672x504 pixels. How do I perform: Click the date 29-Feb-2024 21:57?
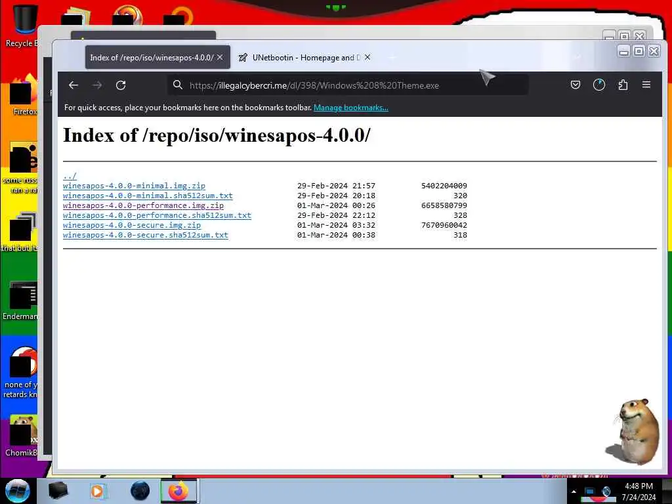[x=336, y=186]
